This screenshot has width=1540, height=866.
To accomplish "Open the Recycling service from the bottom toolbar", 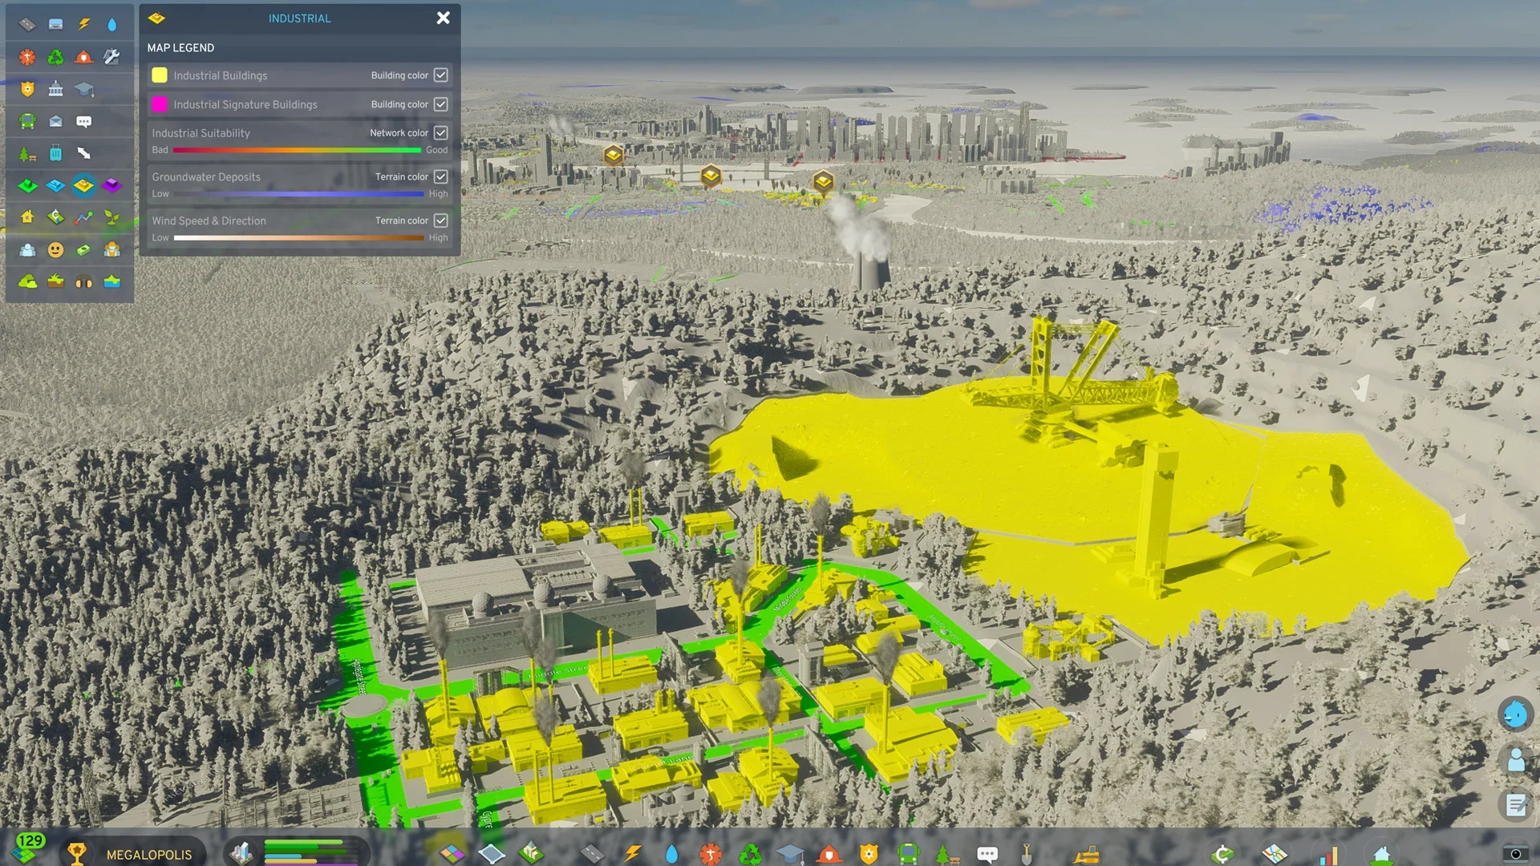I will pos(751,852).
